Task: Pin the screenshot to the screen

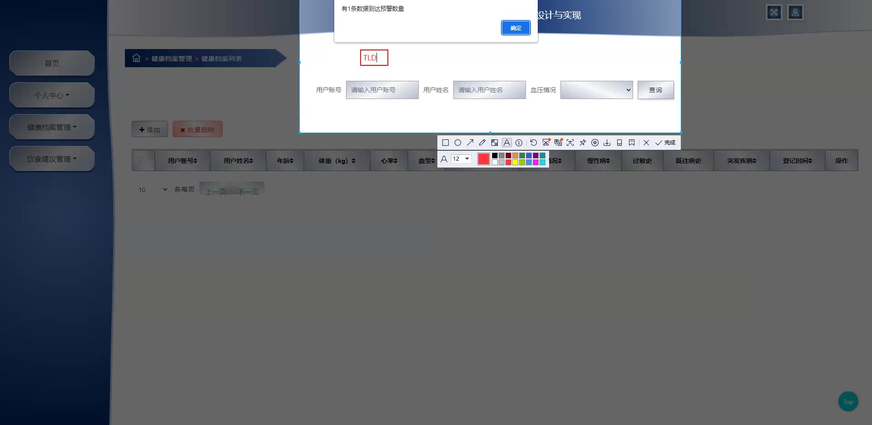Action: tap(583, 143)
